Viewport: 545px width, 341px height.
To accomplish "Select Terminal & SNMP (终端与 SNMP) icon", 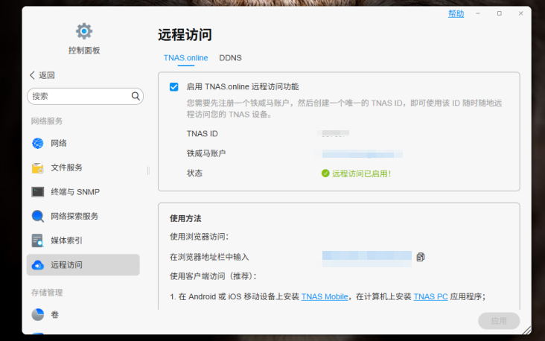I will (x=38, y=192).
